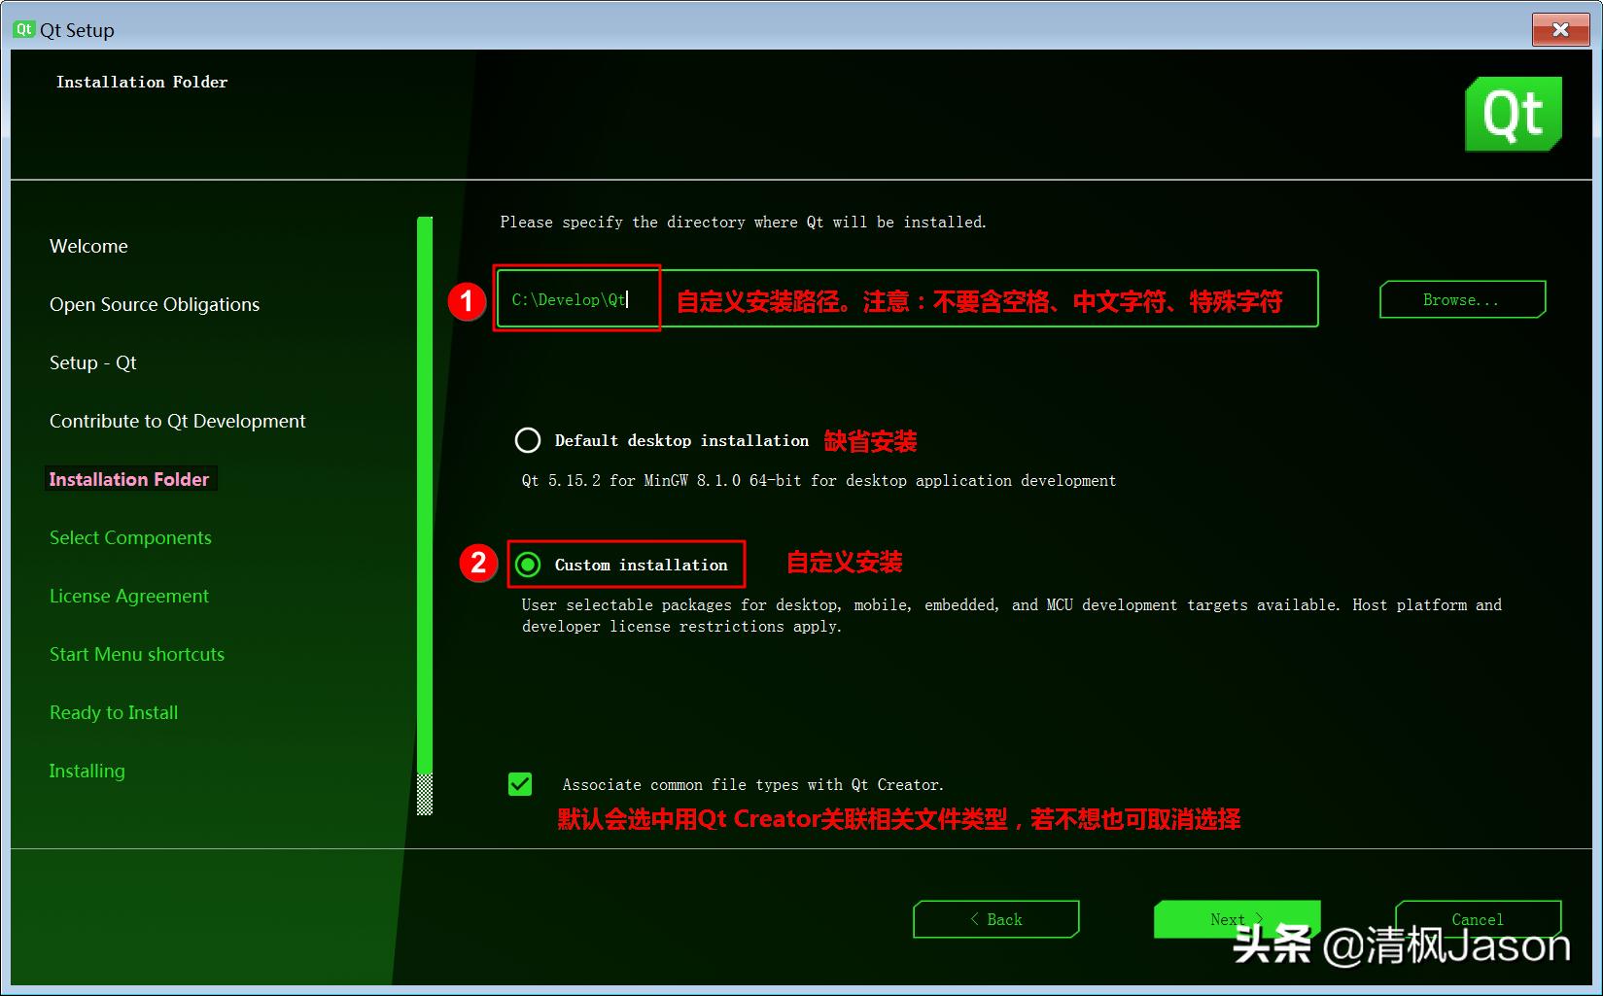
Task: Uncheck Associate common file types with Qt Creator
Action: tap(520, 784)
